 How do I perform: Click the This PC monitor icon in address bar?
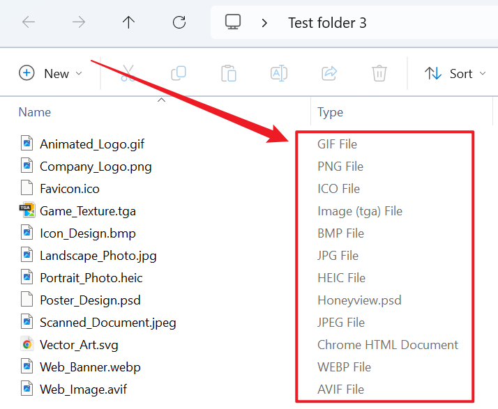coord(233,22)
